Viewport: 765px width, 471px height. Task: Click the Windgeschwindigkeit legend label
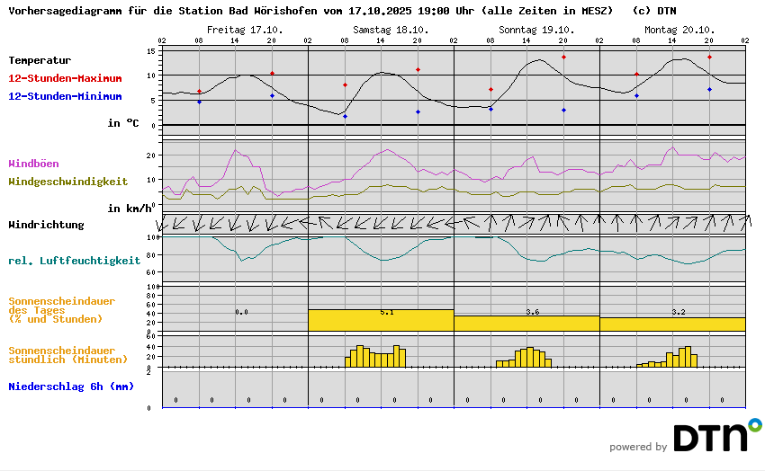[67, 182]
